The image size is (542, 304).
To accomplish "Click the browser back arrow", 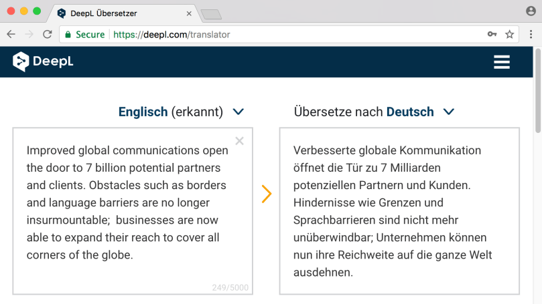I will [11, 34].
